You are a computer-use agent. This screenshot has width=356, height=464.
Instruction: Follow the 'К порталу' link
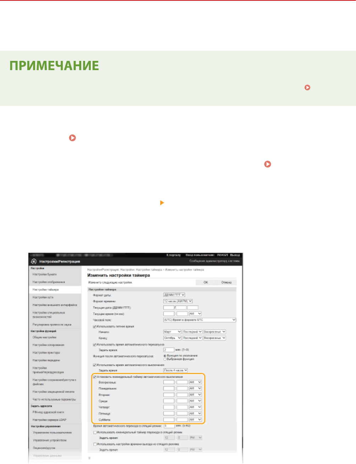174,255
